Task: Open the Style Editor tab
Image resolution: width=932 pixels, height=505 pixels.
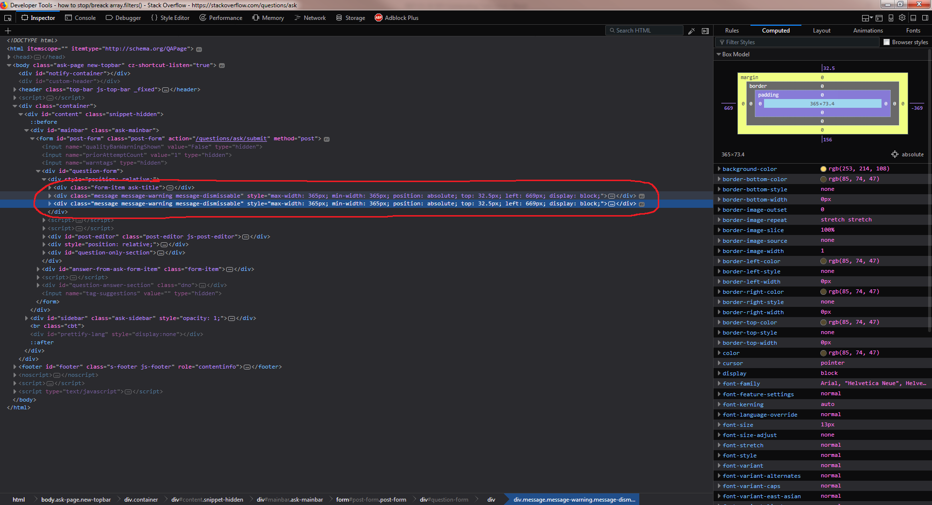Action: click(170, 18)
